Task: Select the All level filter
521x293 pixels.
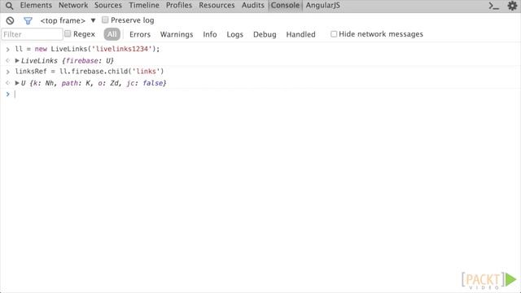Action: [x=112, y=34]
